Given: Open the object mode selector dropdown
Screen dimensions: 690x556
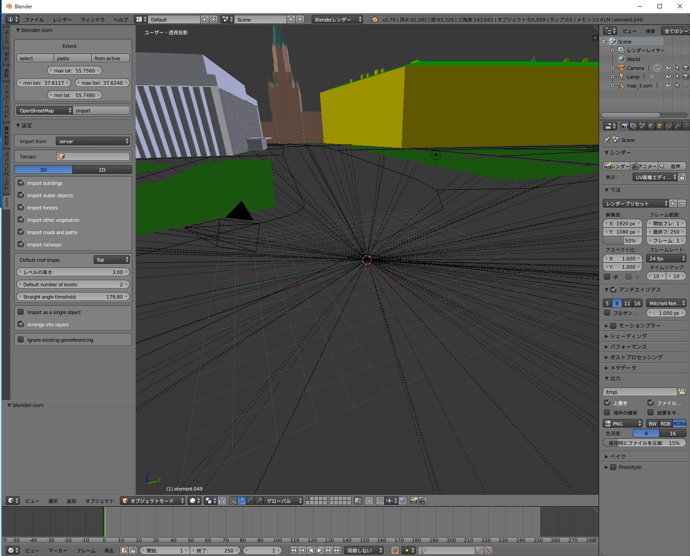Looking at the screenshot, I should [x=153, y=501].
